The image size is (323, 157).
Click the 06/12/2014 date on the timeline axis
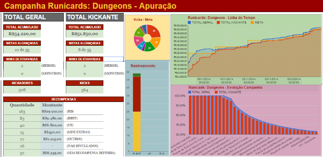[x=294, y=79]
